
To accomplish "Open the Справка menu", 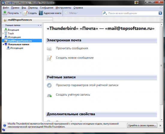I will point(78,8).
